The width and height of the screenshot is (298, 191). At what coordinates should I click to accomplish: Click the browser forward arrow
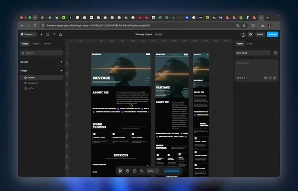(28, 26)
